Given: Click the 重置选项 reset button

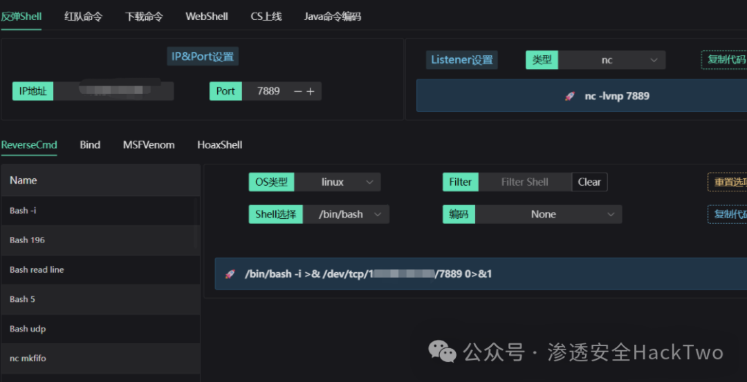Looking at the screenshot, I should [x=727, y=182].
